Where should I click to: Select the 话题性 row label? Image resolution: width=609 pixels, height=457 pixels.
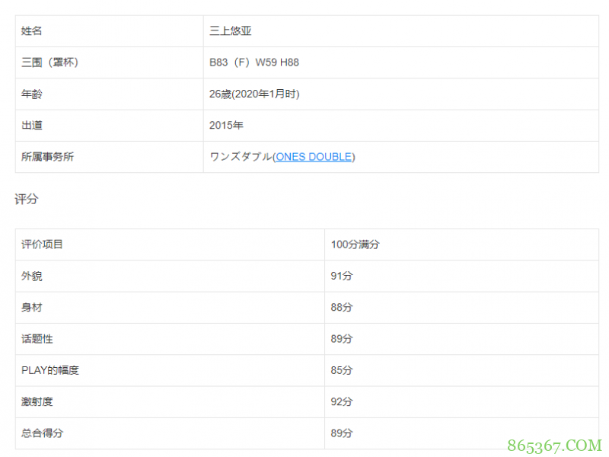click(x=37, y=339)
